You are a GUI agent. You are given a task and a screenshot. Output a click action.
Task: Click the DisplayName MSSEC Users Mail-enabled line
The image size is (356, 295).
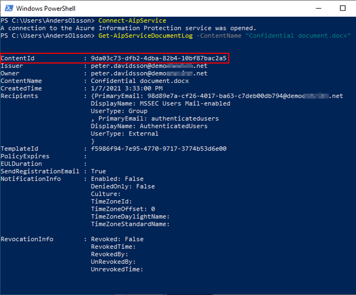click(160, 103)
